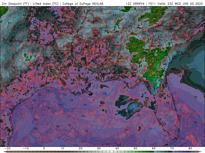205x153 pixels.
Task: Click the -10 tick label on the color scale
Action: [x=26, y=148]
